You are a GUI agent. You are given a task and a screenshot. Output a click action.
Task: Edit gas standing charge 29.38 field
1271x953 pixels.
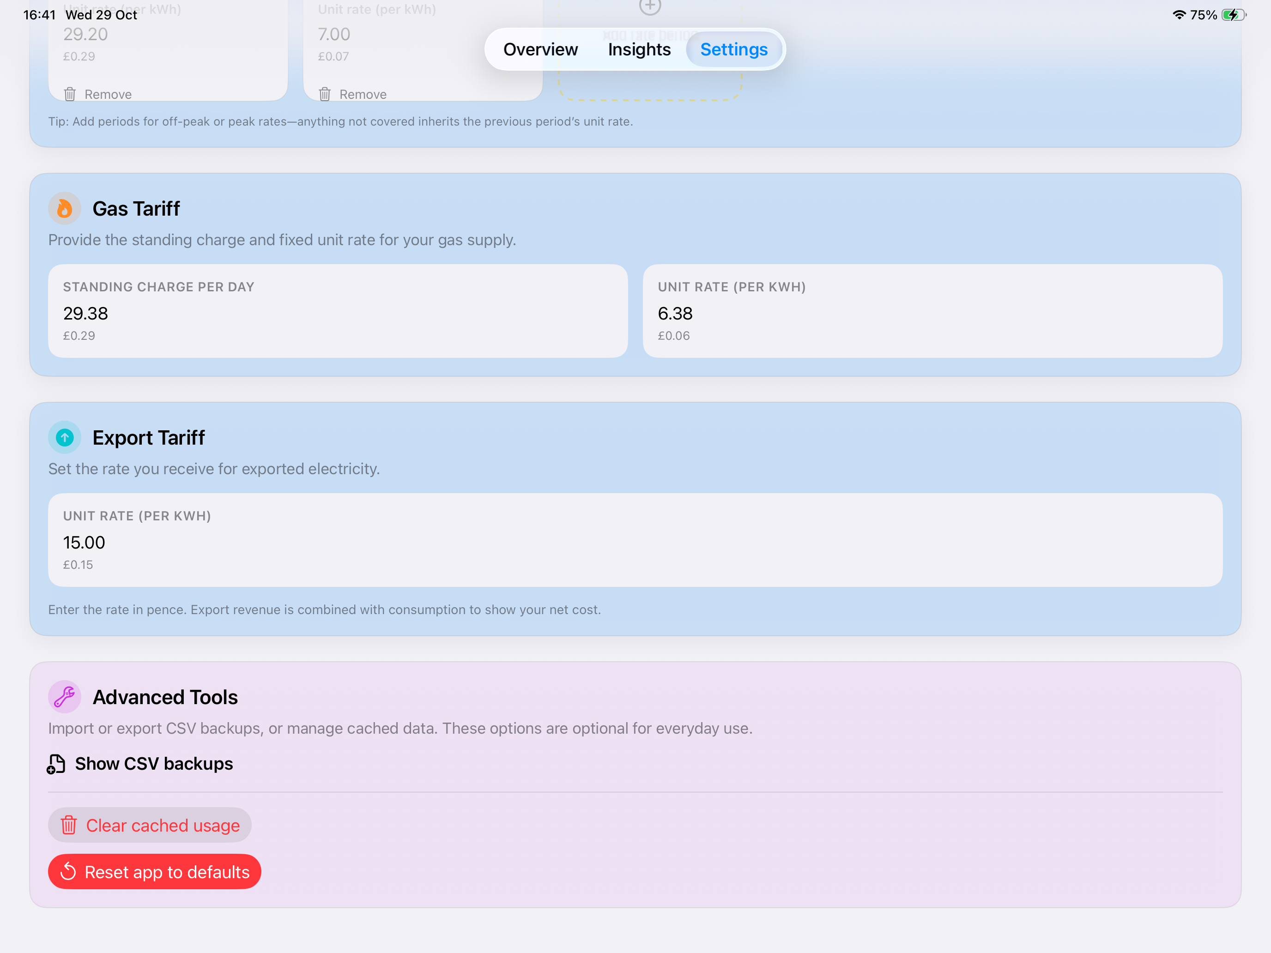[338, 311]
